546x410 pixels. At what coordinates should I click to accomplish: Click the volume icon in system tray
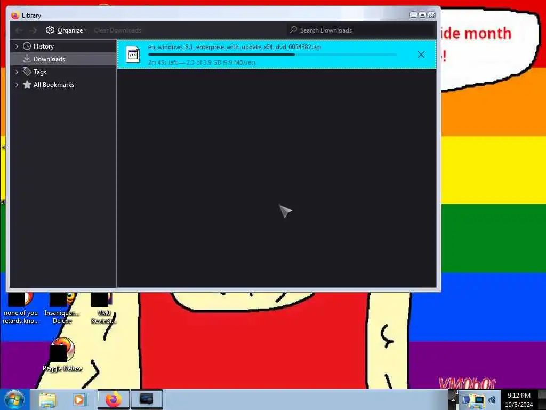coord(492,400)
